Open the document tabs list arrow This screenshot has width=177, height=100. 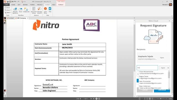point(134,18)
